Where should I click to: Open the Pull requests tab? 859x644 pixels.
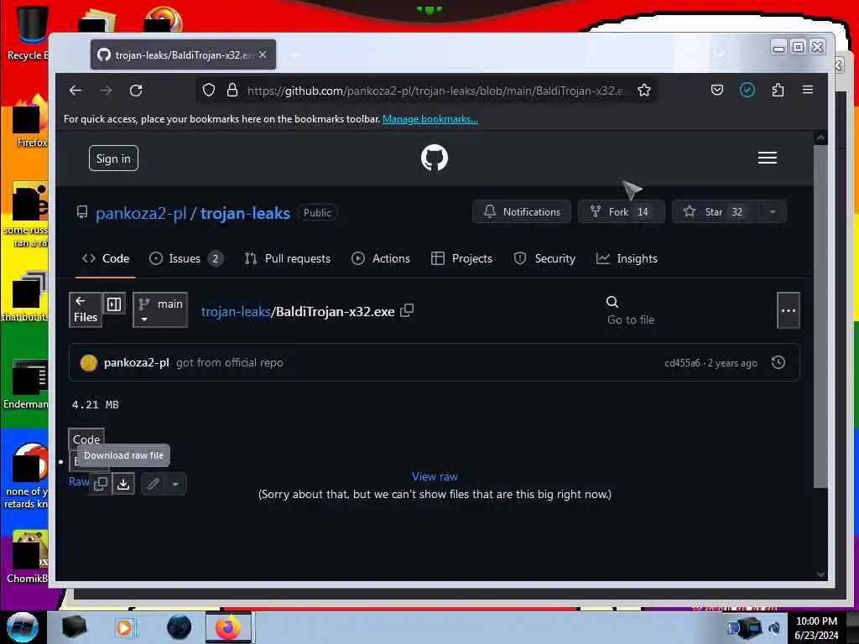(288, 258)
